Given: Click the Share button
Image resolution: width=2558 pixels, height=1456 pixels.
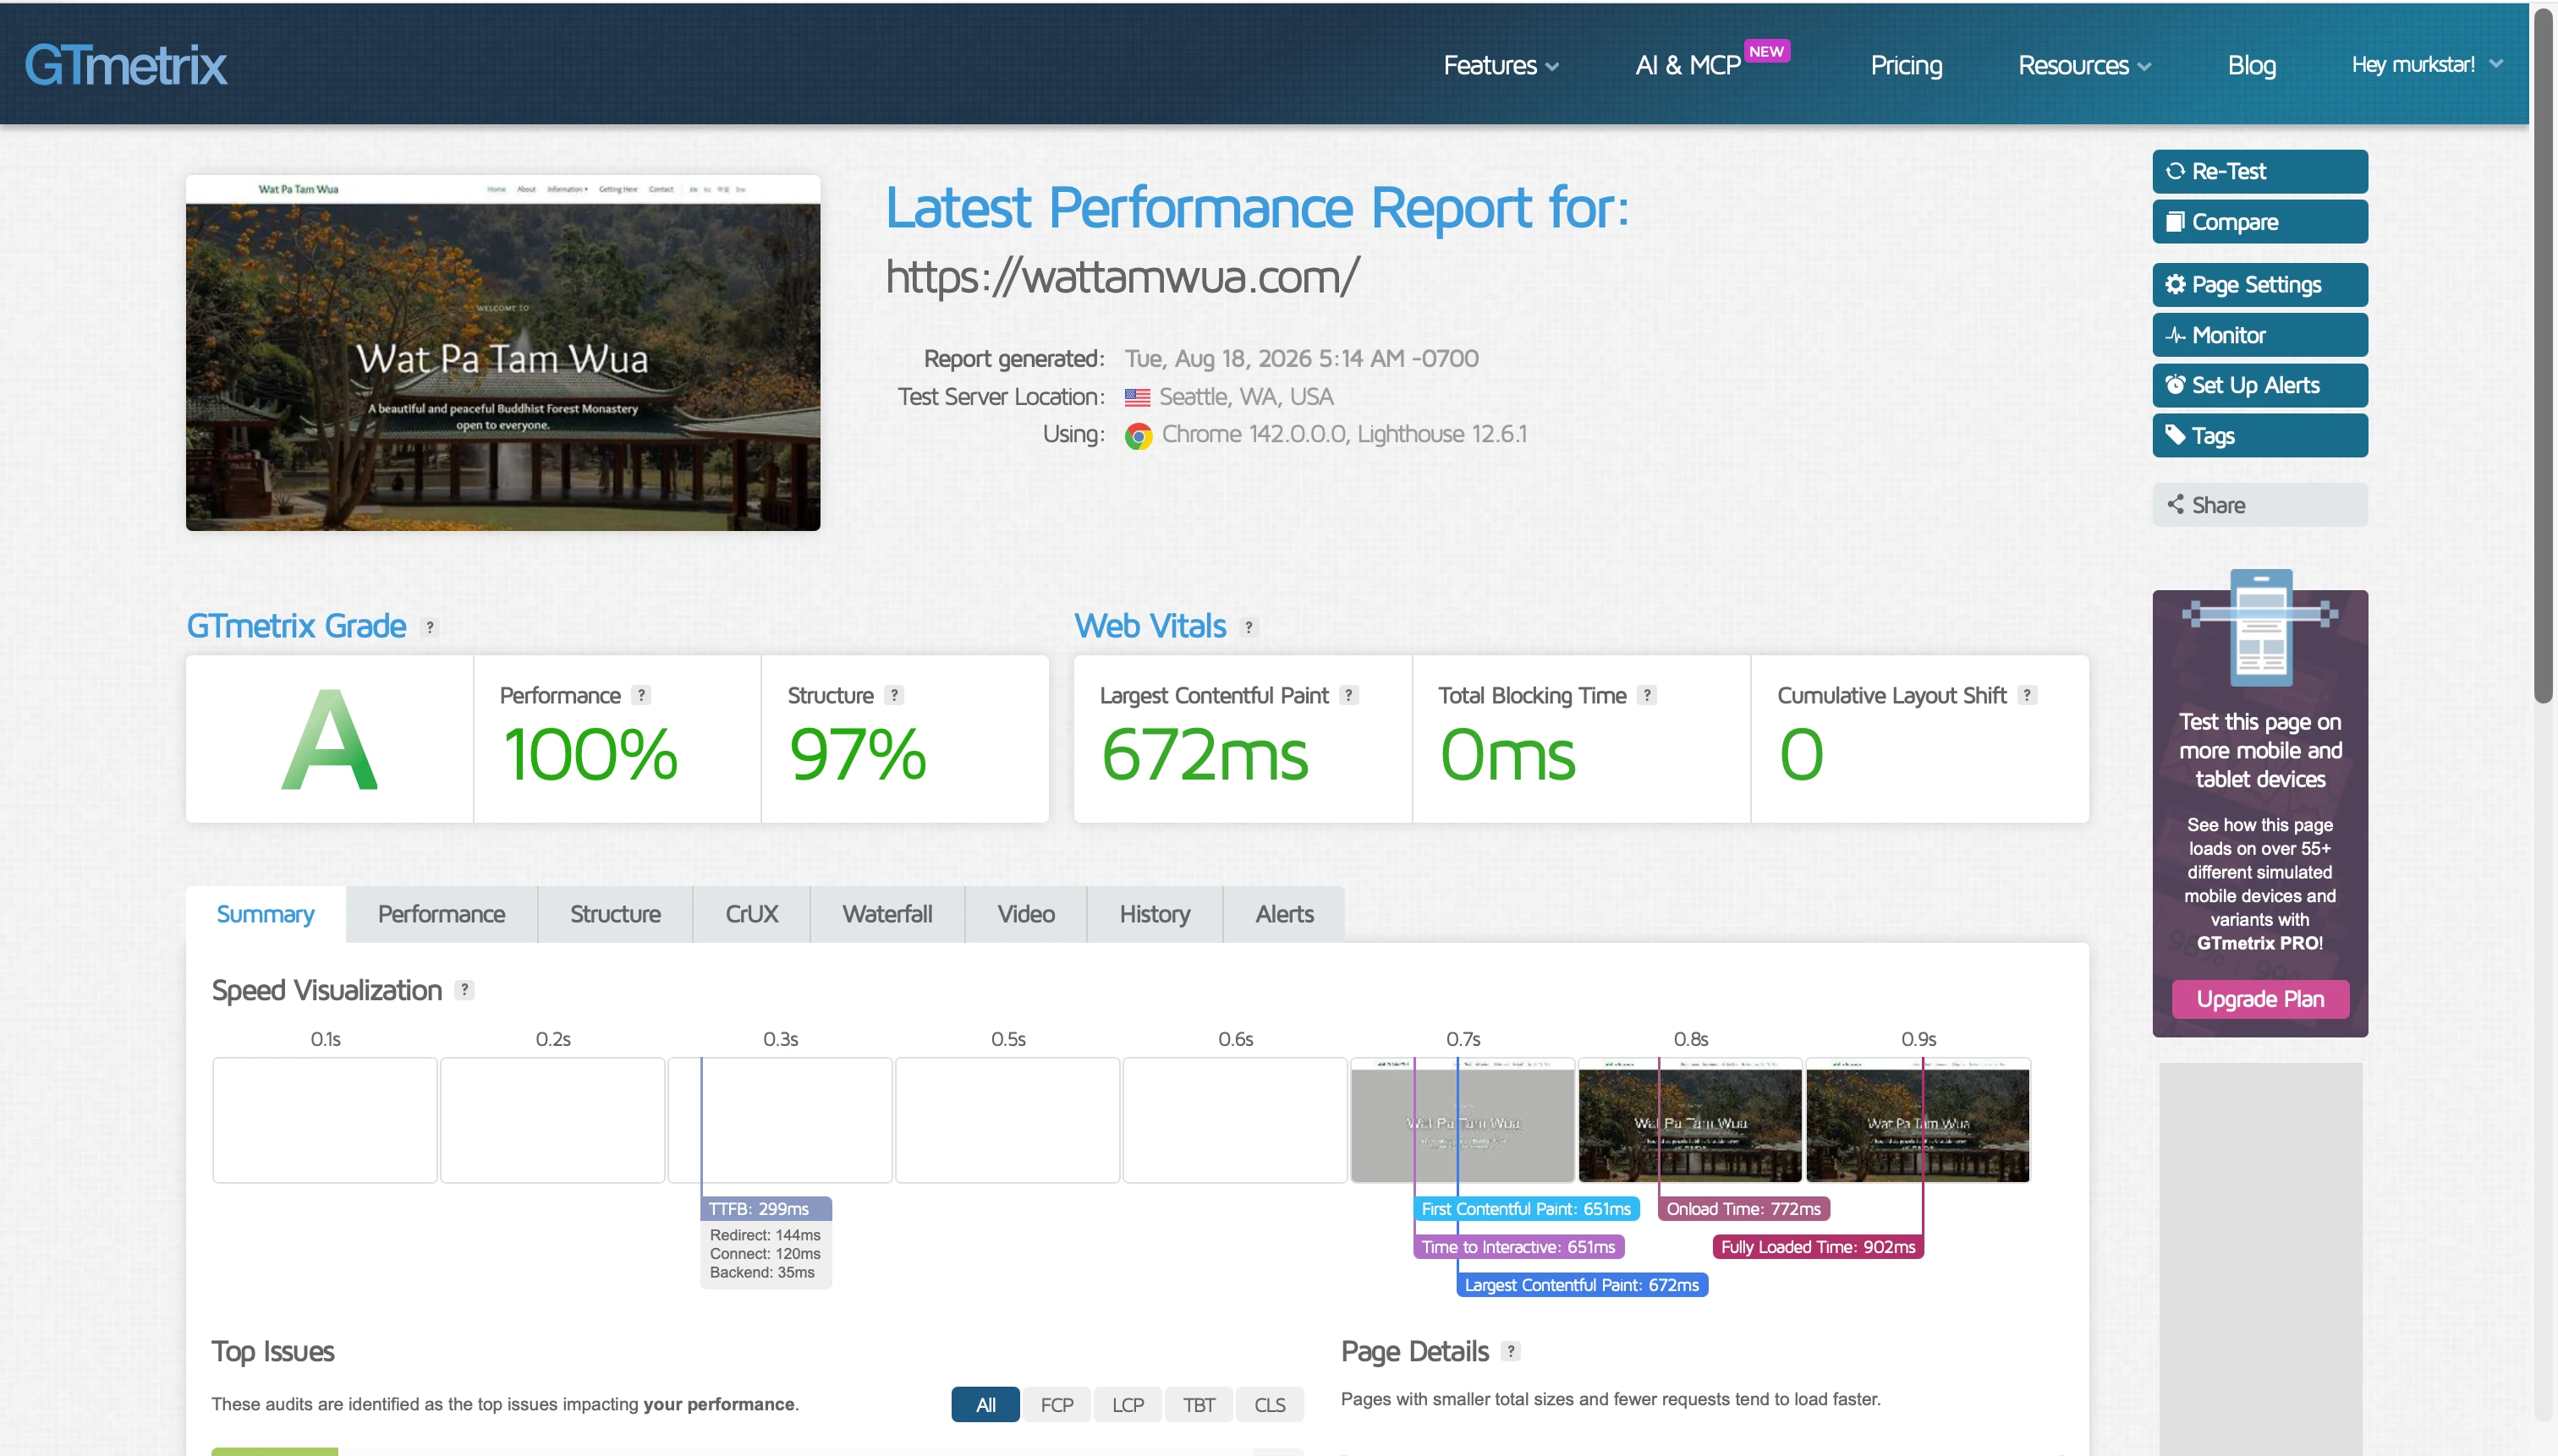Looking at the screenshot, I should 2260,505.
